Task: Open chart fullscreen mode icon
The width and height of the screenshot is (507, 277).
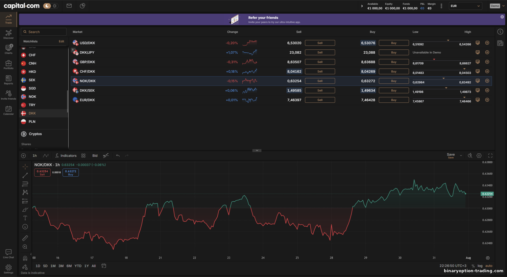Action: click(x=490, y=156)
